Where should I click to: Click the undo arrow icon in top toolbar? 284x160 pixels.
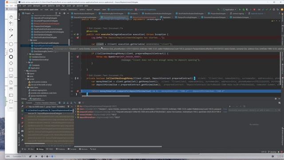click(x=278, y=9)
